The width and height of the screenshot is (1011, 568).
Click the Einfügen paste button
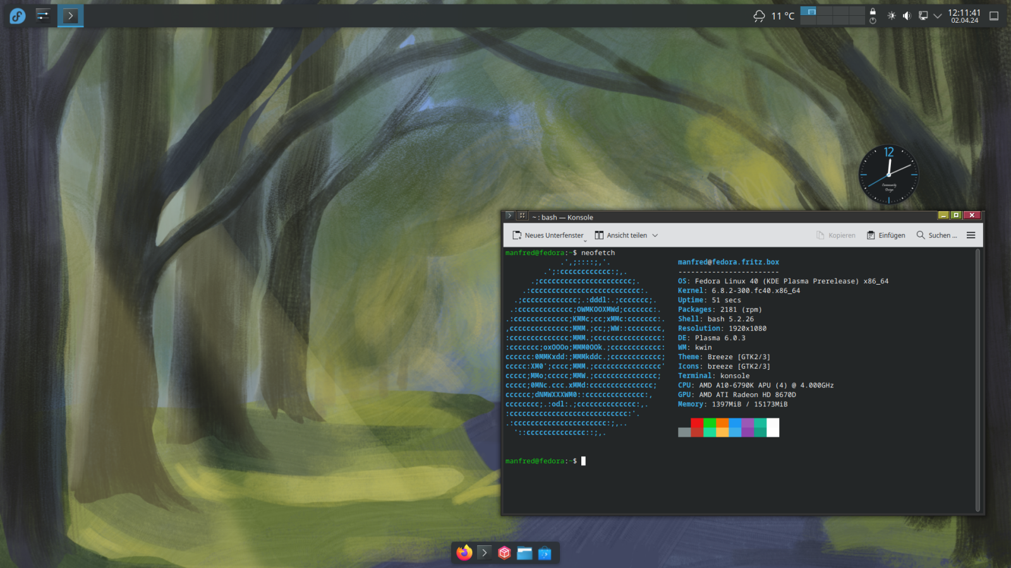pyautogui.click(x=886, y=235)
